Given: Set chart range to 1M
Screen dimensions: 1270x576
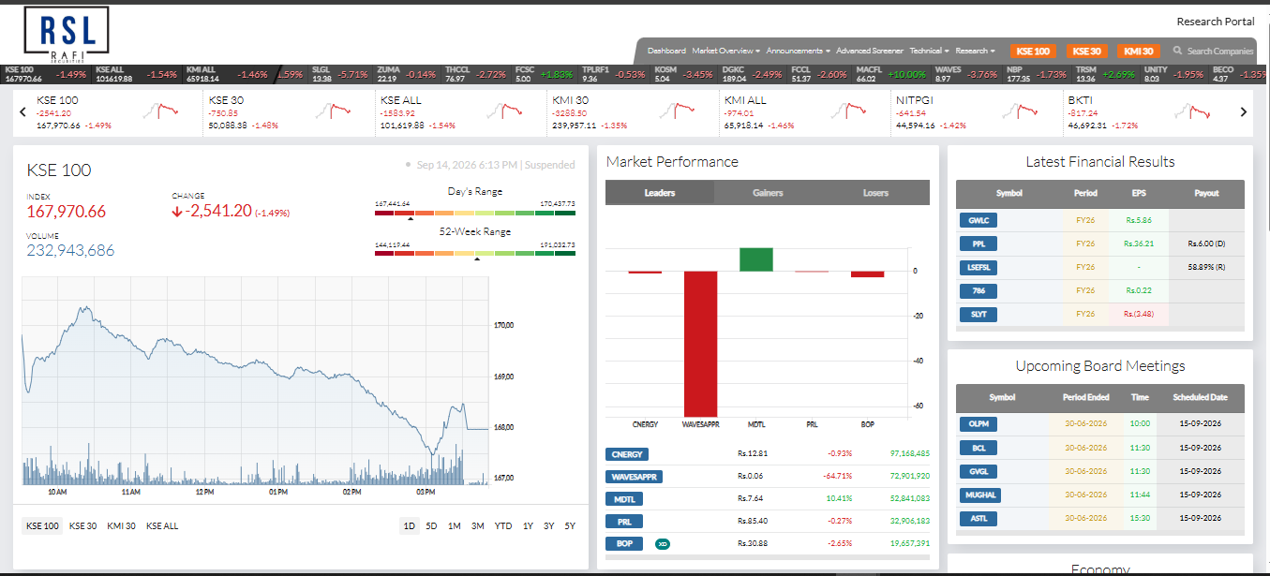Looking at the screenshot, I should (x=454, y=526).
